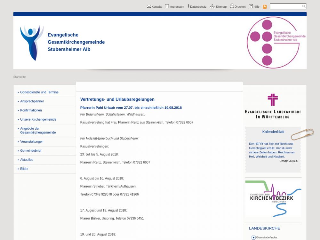Click the orange RSS feed icon
This screenshot has width=320, height=240.
click(x=265, y=7)
